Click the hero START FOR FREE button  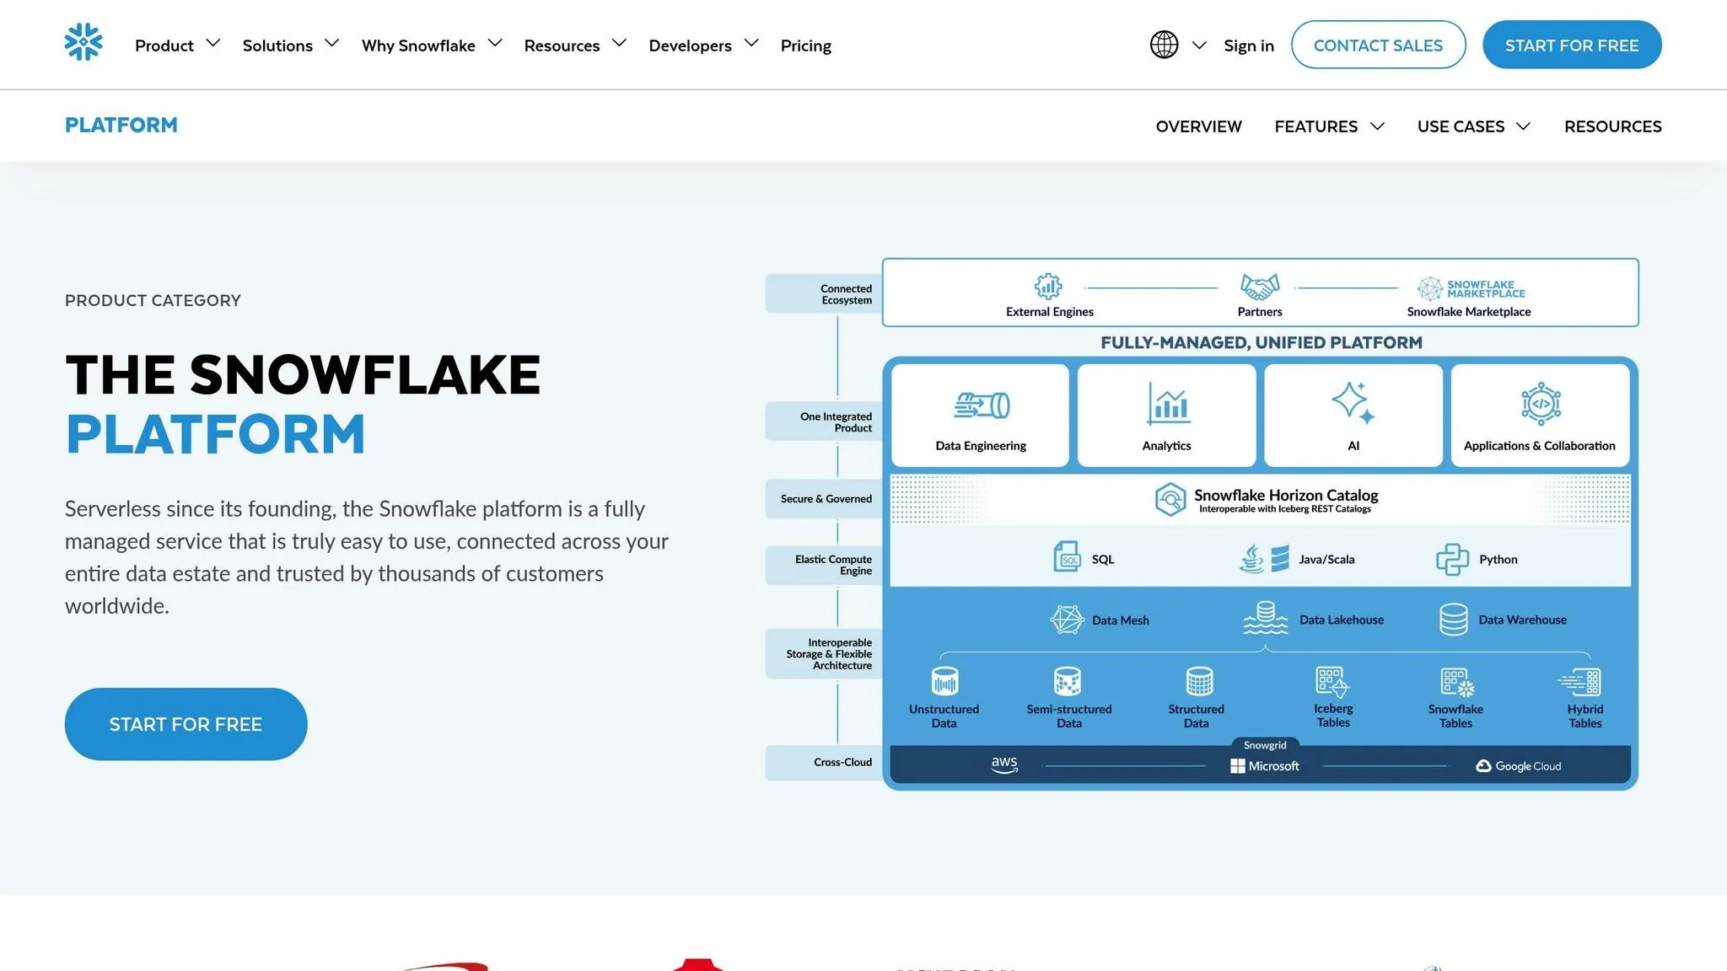coord(186,724)
